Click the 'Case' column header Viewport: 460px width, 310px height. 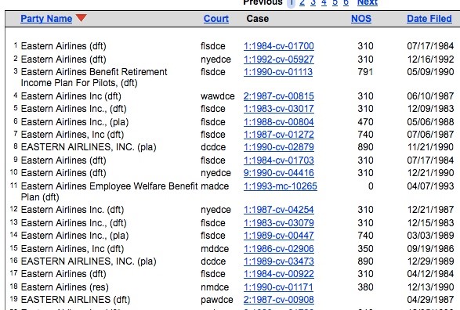pos(258,19)
